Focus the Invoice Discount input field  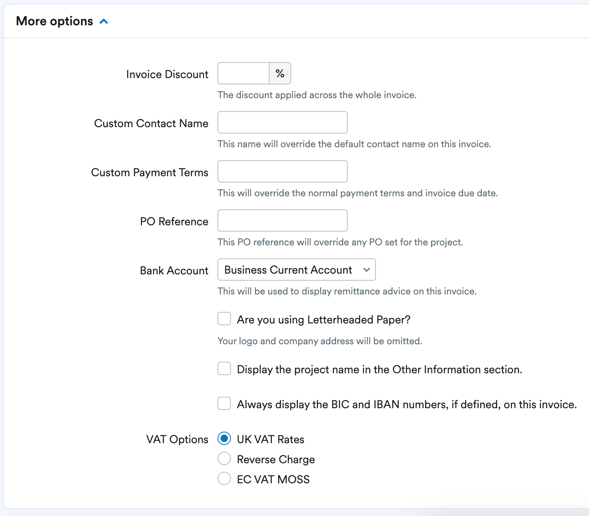[x=244, y=73]
